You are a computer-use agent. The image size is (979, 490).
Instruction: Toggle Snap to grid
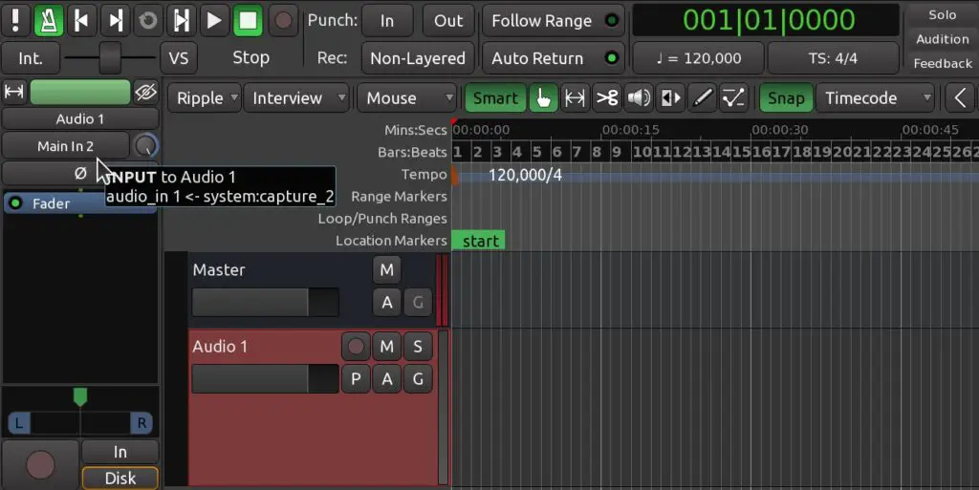[785, 97]
